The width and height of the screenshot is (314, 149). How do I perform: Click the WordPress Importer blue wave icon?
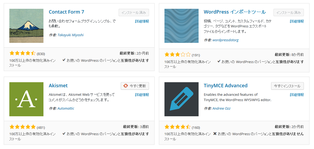click(182, 26)
